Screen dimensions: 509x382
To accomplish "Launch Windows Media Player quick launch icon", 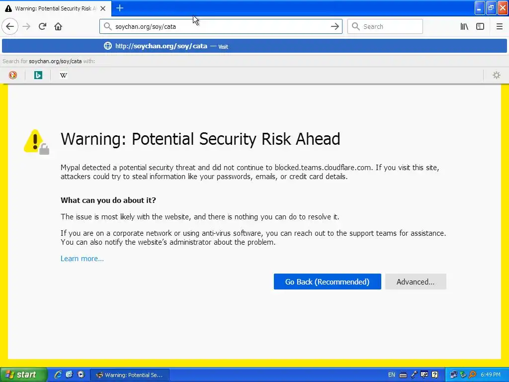I will [81, 375].
